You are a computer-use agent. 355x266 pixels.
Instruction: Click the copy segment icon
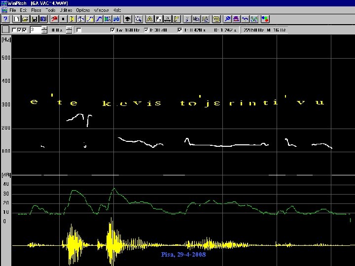click(x=196, y=19)
